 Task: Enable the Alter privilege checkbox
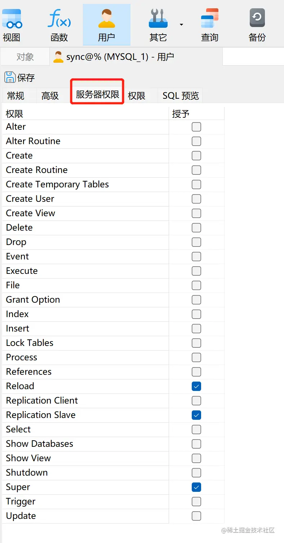pyautogui.click(x=196, y=127)
